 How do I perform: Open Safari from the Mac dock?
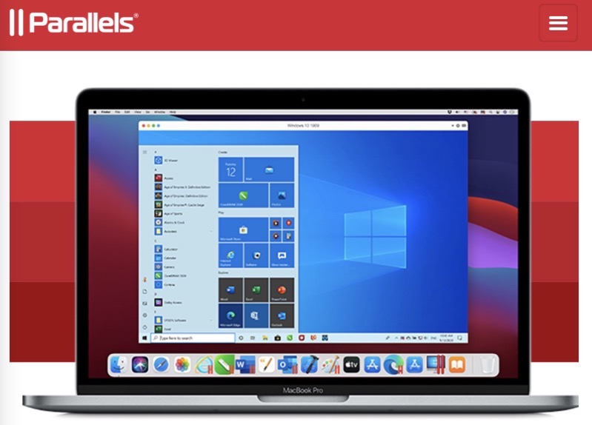click(161, 365)
